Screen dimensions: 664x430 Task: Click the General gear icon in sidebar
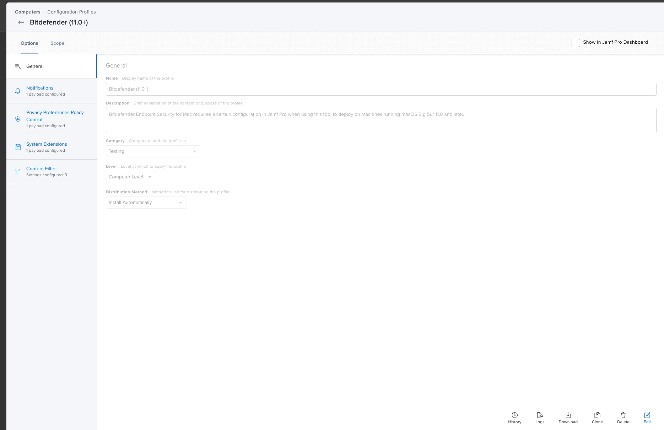point(17,66)
